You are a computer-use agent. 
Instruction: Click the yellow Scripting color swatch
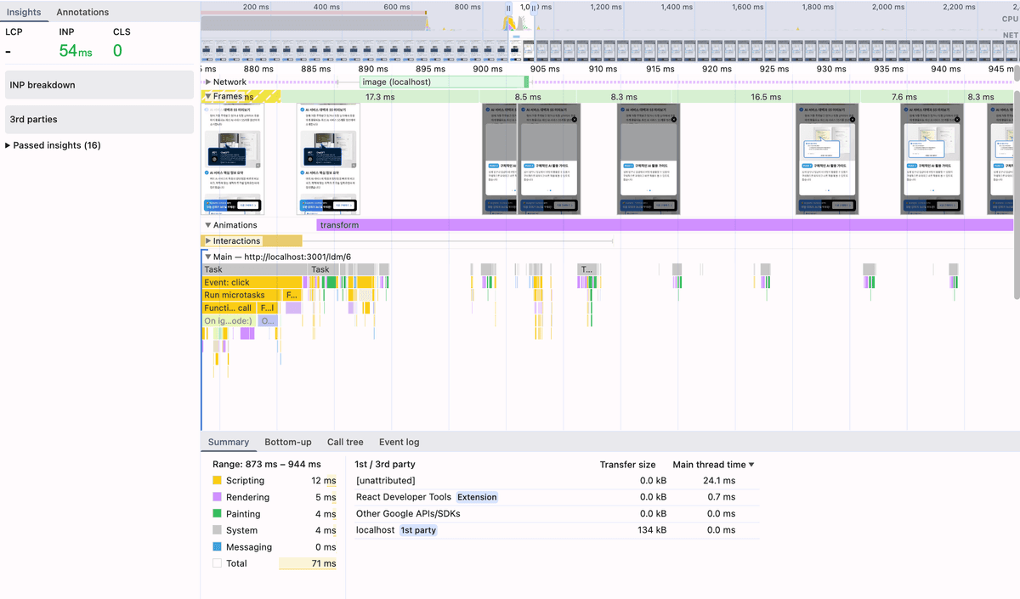coord(218,481)
